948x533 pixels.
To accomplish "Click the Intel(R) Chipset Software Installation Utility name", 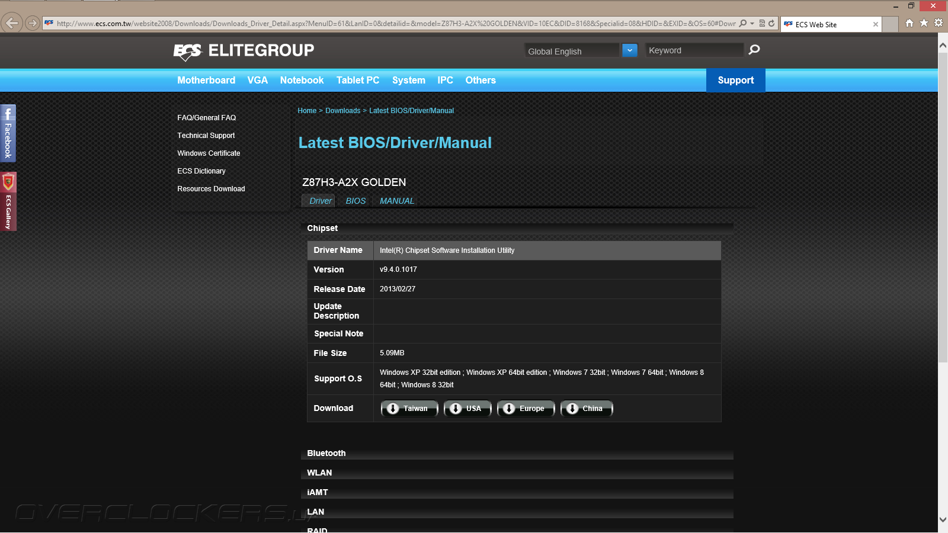I will (447, 251).
